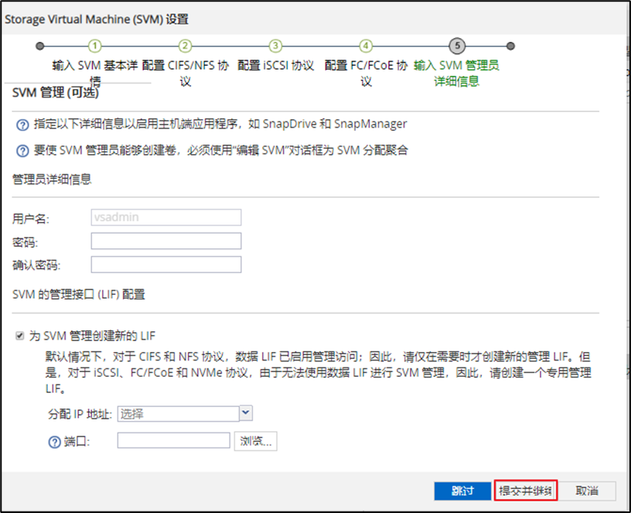Click the step 1 wizard circle

coord(96,46)
